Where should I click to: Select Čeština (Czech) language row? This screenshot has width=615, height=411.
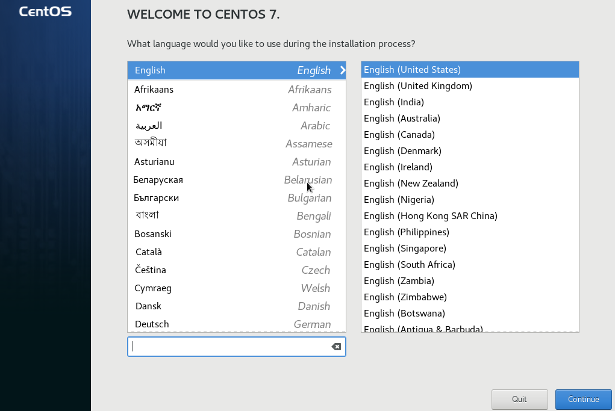tap(237, 270)
